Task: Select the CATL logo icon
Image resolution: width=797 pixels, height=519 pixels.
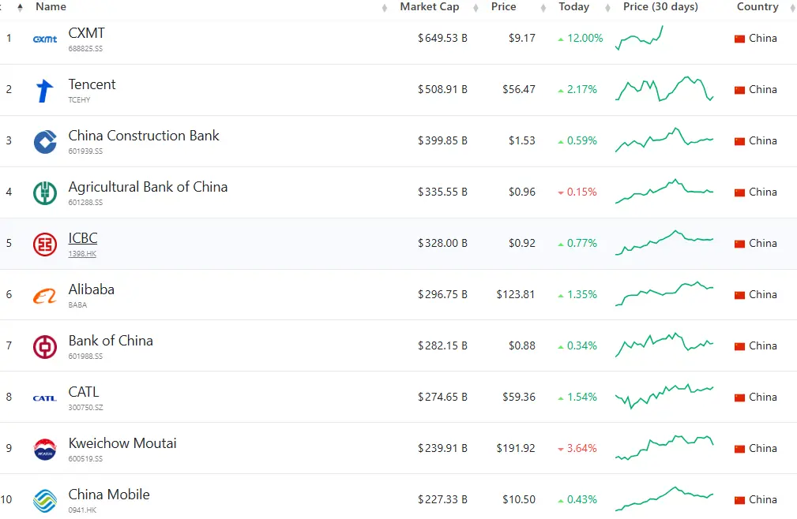Action: [x=45, y=398]
